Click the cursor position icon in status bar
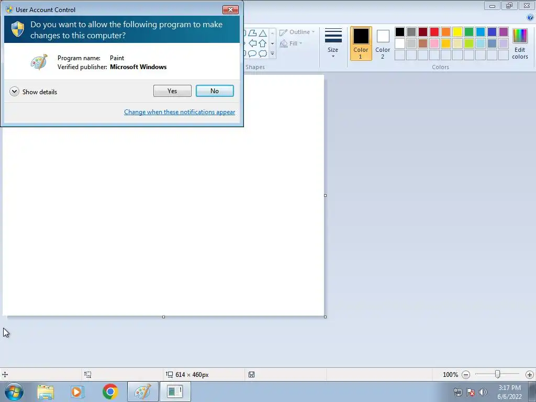Screen dimensions: 536x402 [5, 374]
